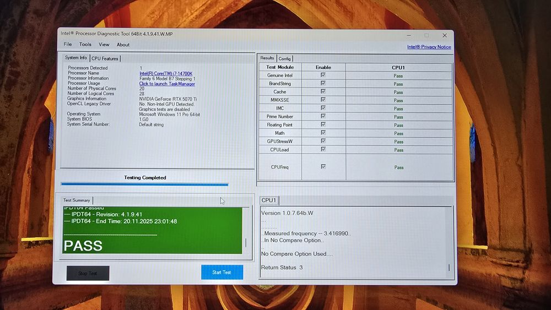Image resolution: width=551 pixels, height=310 pixels.
Task: Toggle the BrandString test checkbox
Action: tap(323, 83)
